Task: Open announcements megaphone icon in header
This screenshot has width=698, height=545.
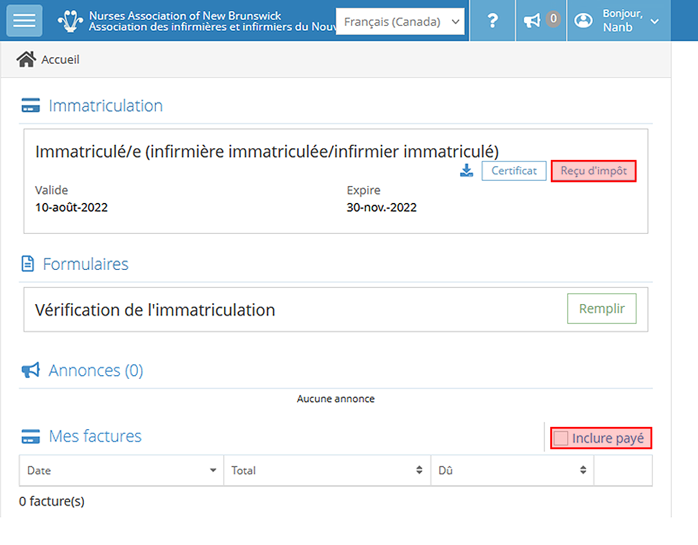Action: [x=532, y=21]
